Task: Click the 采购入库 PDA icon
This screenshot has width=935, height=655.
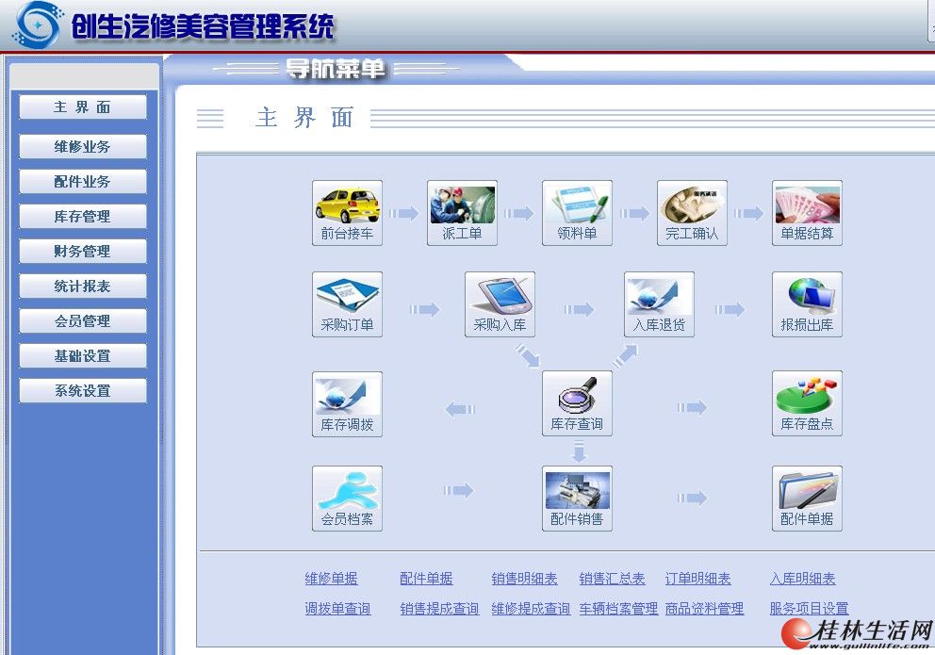Action: coord(500,304)
